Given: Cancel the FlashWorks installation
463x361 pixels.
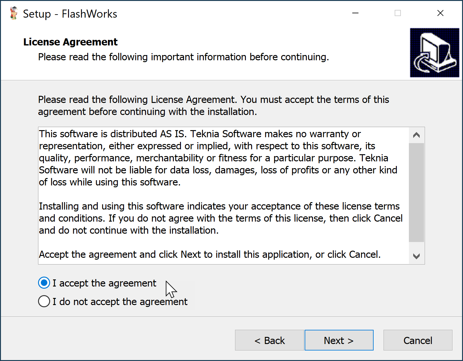Looking at the screenshot, I should 418,340.
